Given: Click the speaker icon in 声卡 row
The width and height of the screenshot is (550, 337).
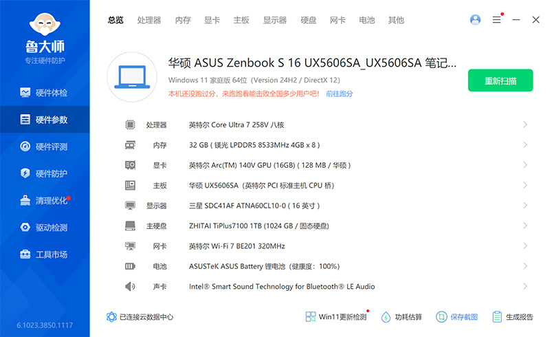Looking at the screenshot, I should (x=130, y=286).
